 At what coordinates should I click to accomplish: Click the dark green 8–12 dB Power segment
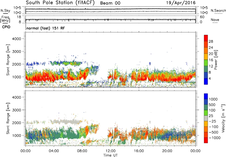pos(206,69)
